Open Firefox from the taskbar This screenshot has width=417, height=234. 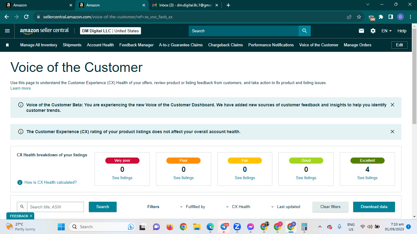170,227
